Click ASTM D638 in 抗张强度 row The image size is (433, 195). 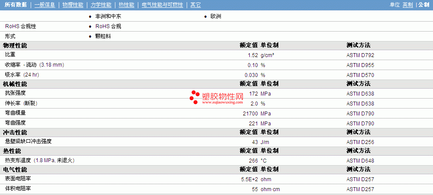pos(360,94)
